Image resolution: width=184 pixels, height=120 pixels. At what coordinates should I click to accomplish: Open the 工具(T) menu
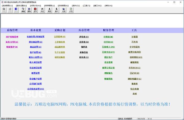tap(86, 5)
